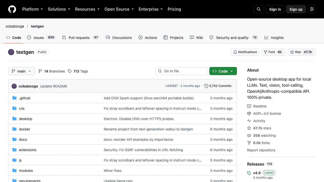This screenshot has height=182, width=324.
Task: Click the Sign up button
Action: [x=296, y=9]
